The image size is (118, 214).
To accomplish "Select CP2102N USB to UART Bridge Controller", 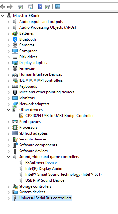I will 59,116.
